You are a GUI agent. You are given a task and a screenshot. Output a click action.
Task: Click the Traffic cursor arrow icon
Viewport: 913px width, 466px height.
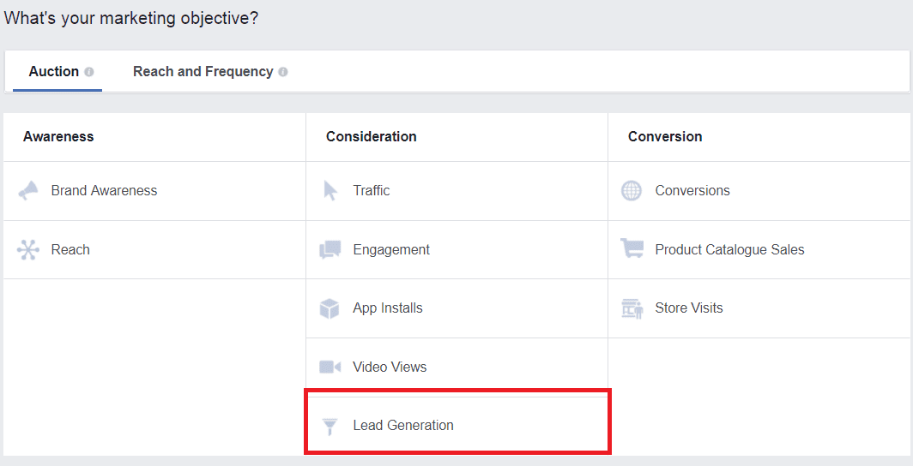tap(330, 191)
